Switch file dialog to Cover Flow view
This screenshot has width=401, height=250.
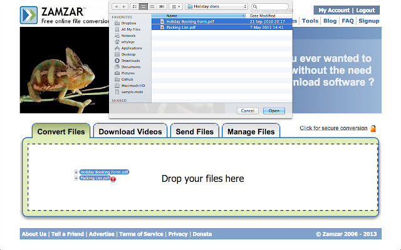tap(160, 6)
